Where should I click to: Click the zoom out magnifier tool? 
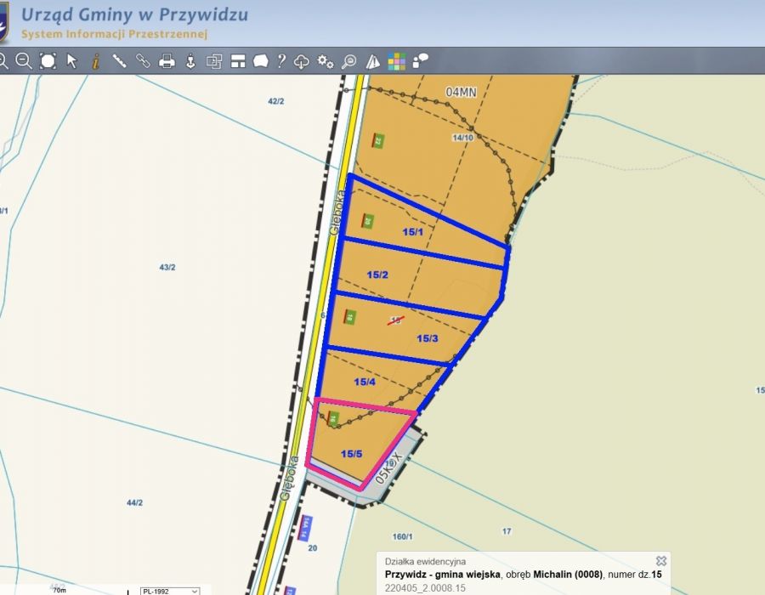(24, 60)
